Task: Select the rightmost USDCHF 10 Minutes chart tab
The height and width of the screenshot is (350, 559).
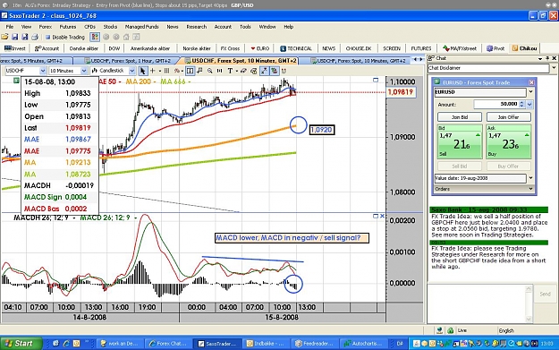Action: click(x=359, y=61)
